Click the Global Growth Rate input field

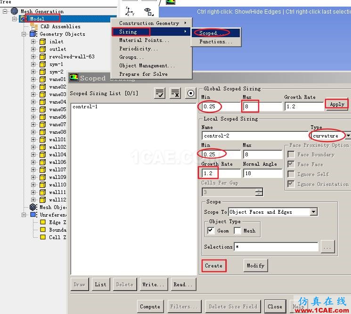304,106
